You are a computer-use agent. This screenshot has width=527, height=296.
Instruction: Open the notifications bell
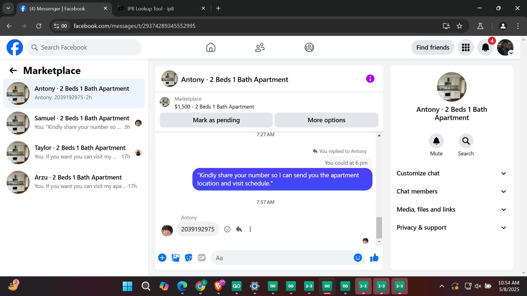pyautogui.click(x=485, y=47)
